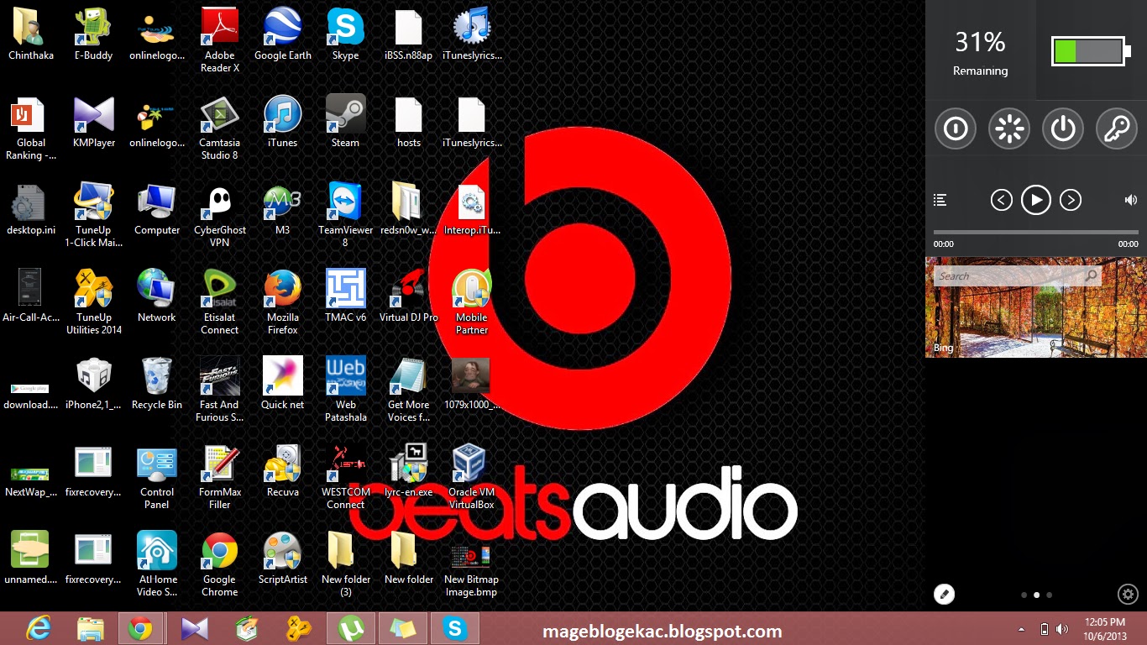Select the AtHome Video shortcut icon
Image resolution: width=1147 pixels, height=645 pixels.
click(x=157, y=564)
